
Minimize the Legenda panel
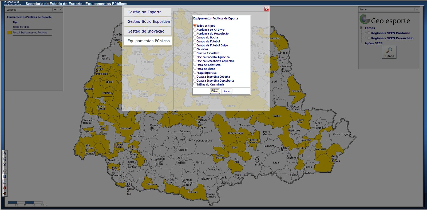pyautogui.click(x=55, y=10)
